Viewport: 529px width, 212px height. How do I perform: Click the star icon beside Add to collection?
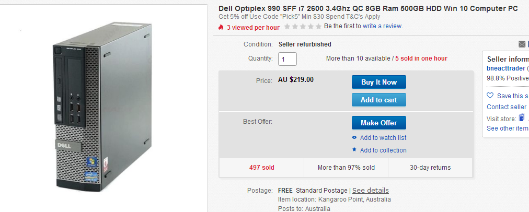354,149
